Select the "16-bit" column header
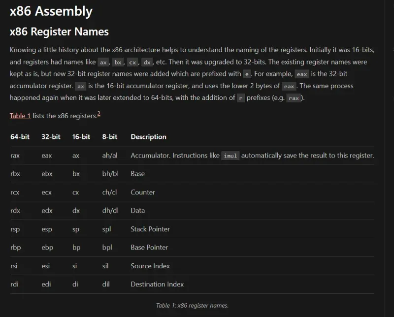394x317 pixels. pos(81,137)
